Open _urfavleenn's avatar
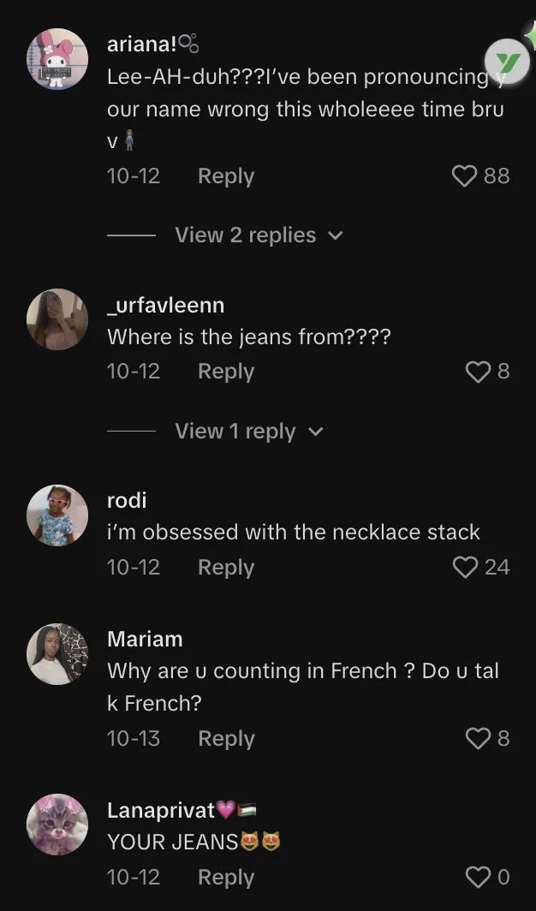Viewport: 536px width, 911px height. click(57, 319)
